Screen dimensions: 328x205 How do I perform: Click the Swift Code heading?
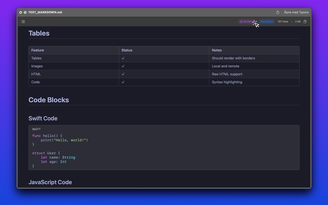[43, 118]
